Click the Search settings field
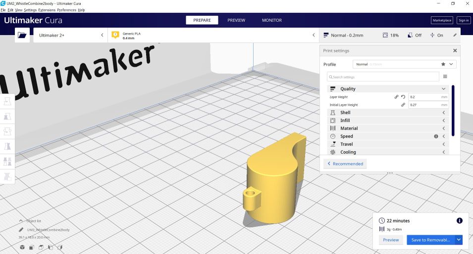The height and width of the screenshot is (254, 473). pos(383,77)
